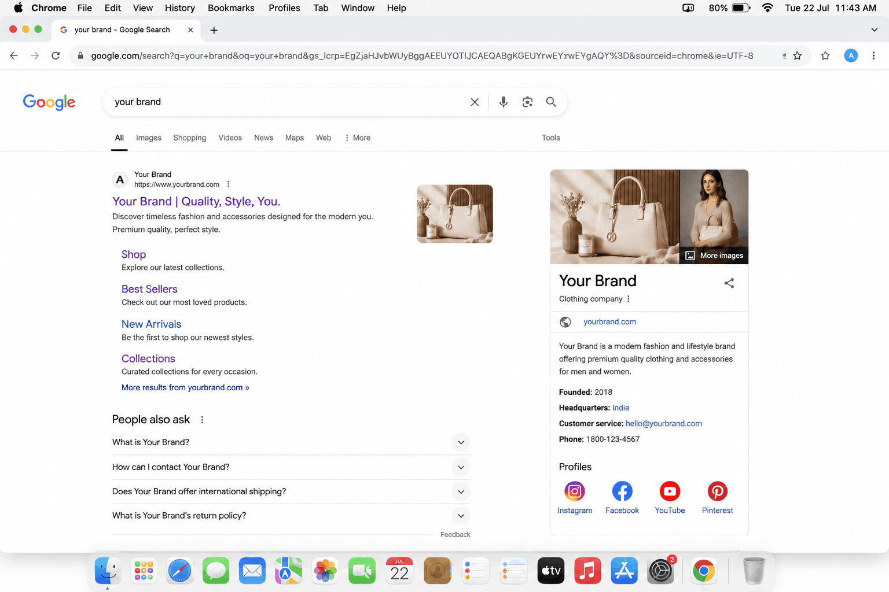Click the magnifying glass search icon
The width and height of the screenshot is (889, 592).
point(551,102)
